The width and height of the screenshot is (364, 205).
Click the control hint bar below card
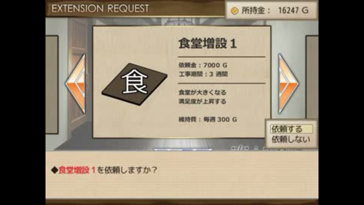[248, 148]
